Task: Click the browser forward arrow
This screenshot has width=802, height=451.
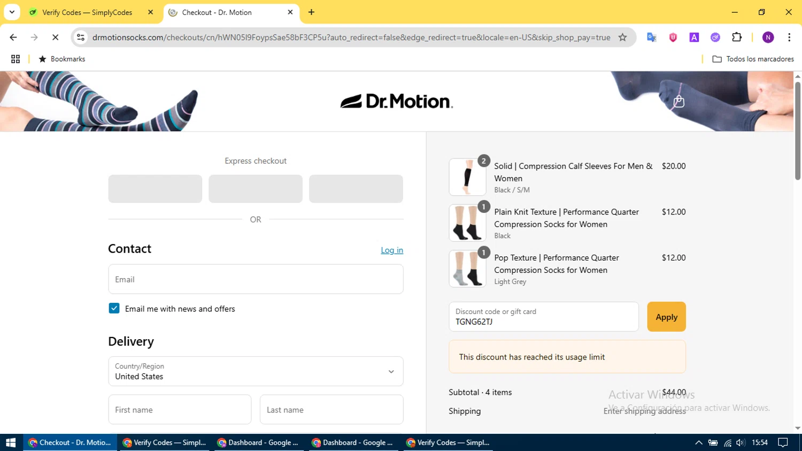Action: (34, 37)
